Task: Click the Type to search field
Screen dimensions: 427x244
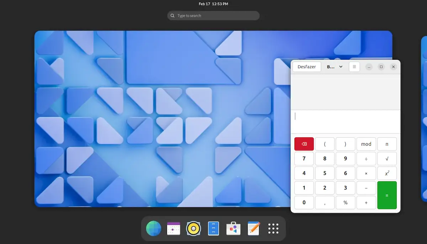Action: [x=213, y=16]
